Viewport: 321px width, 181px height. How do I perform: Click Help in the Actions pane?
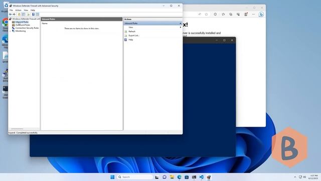[131, 40]
